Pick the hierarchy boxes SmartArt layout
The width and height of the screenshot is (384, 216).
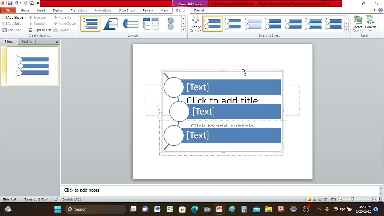click(151, 24)
